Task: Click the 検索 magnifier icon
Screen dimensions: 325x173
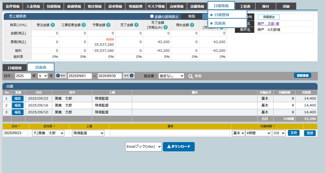Action: [191, 76]
